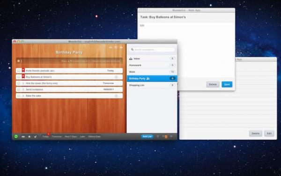
Task: Open note icon on Bake the cake task
Action: (116, 96)
